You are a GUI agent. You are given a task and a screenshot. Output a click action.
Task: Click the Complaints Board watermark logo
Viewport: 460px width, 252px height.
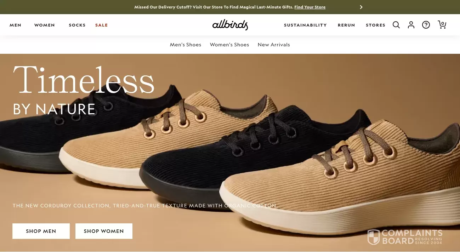click(405, 237)
